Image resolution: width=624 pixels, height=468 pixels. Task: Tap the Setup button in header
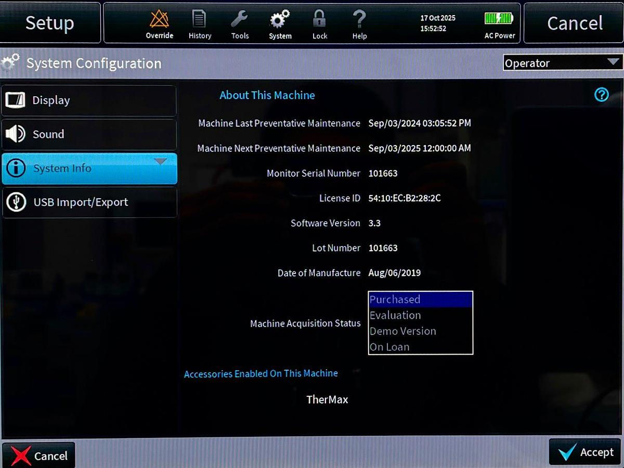(50, 23)
